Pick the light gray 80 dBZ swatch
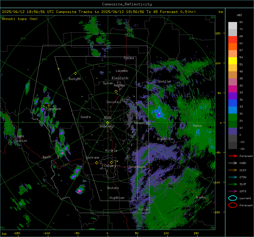Screen dimensions: 254x237 point(233,25)
